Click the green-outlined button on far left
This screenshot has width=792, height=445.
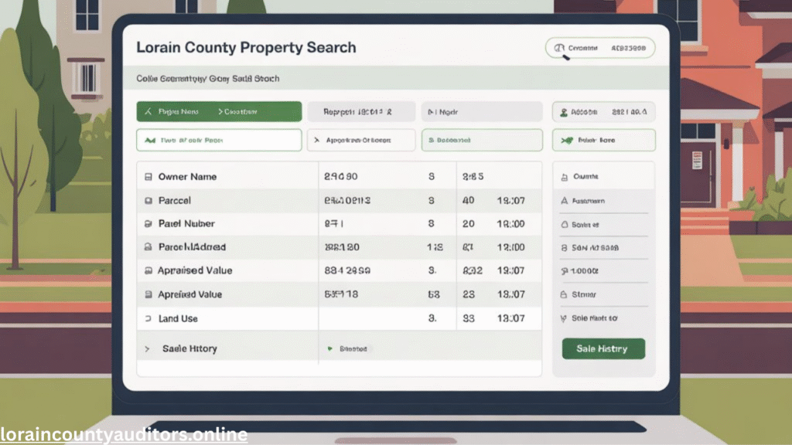click(219, 141)
